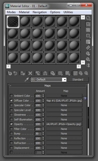The width and height of the screenshot is (98, 161).
Task: Enable the Specular Level checkbox
Action: [11, 110]
